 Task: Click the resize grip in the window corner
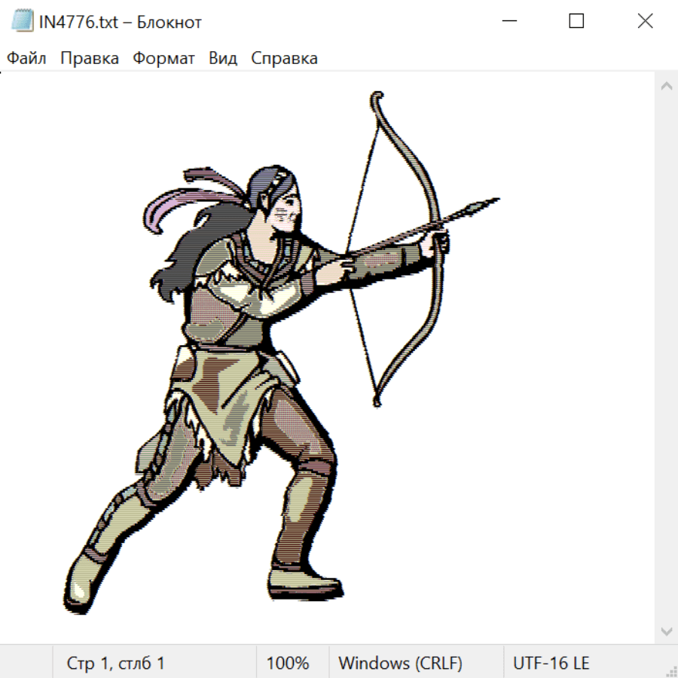coord(670,670)
